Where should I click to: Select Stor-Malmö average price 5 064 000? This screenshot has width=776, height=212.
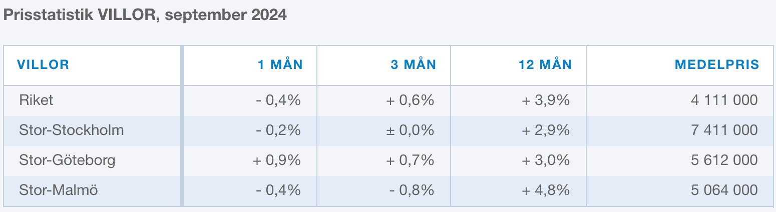[x=724, y=190]
